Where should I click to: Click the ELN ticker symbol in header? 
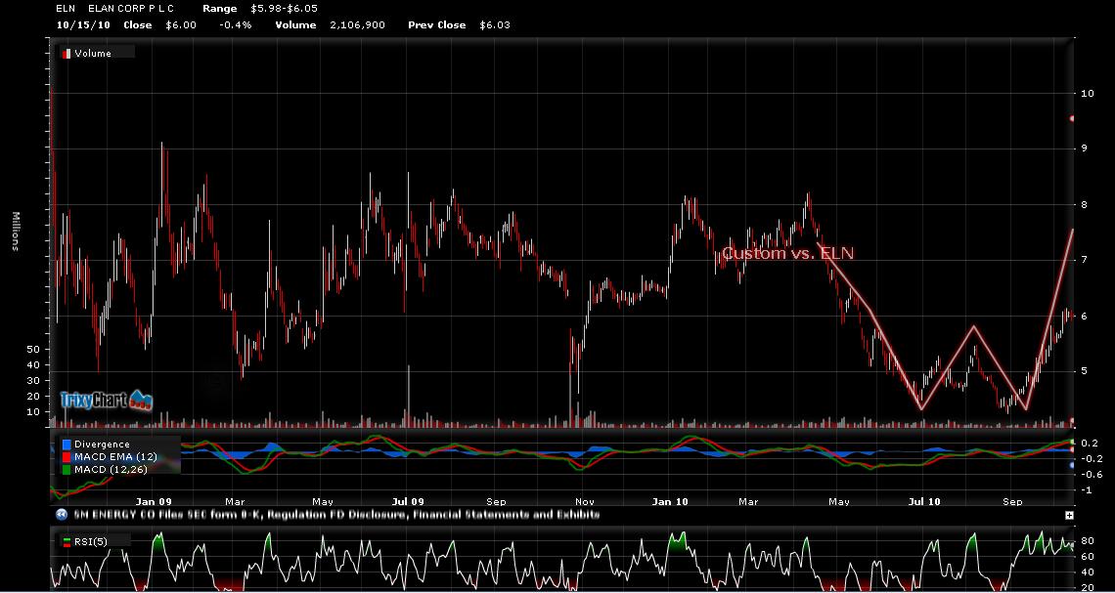point(65,8)
